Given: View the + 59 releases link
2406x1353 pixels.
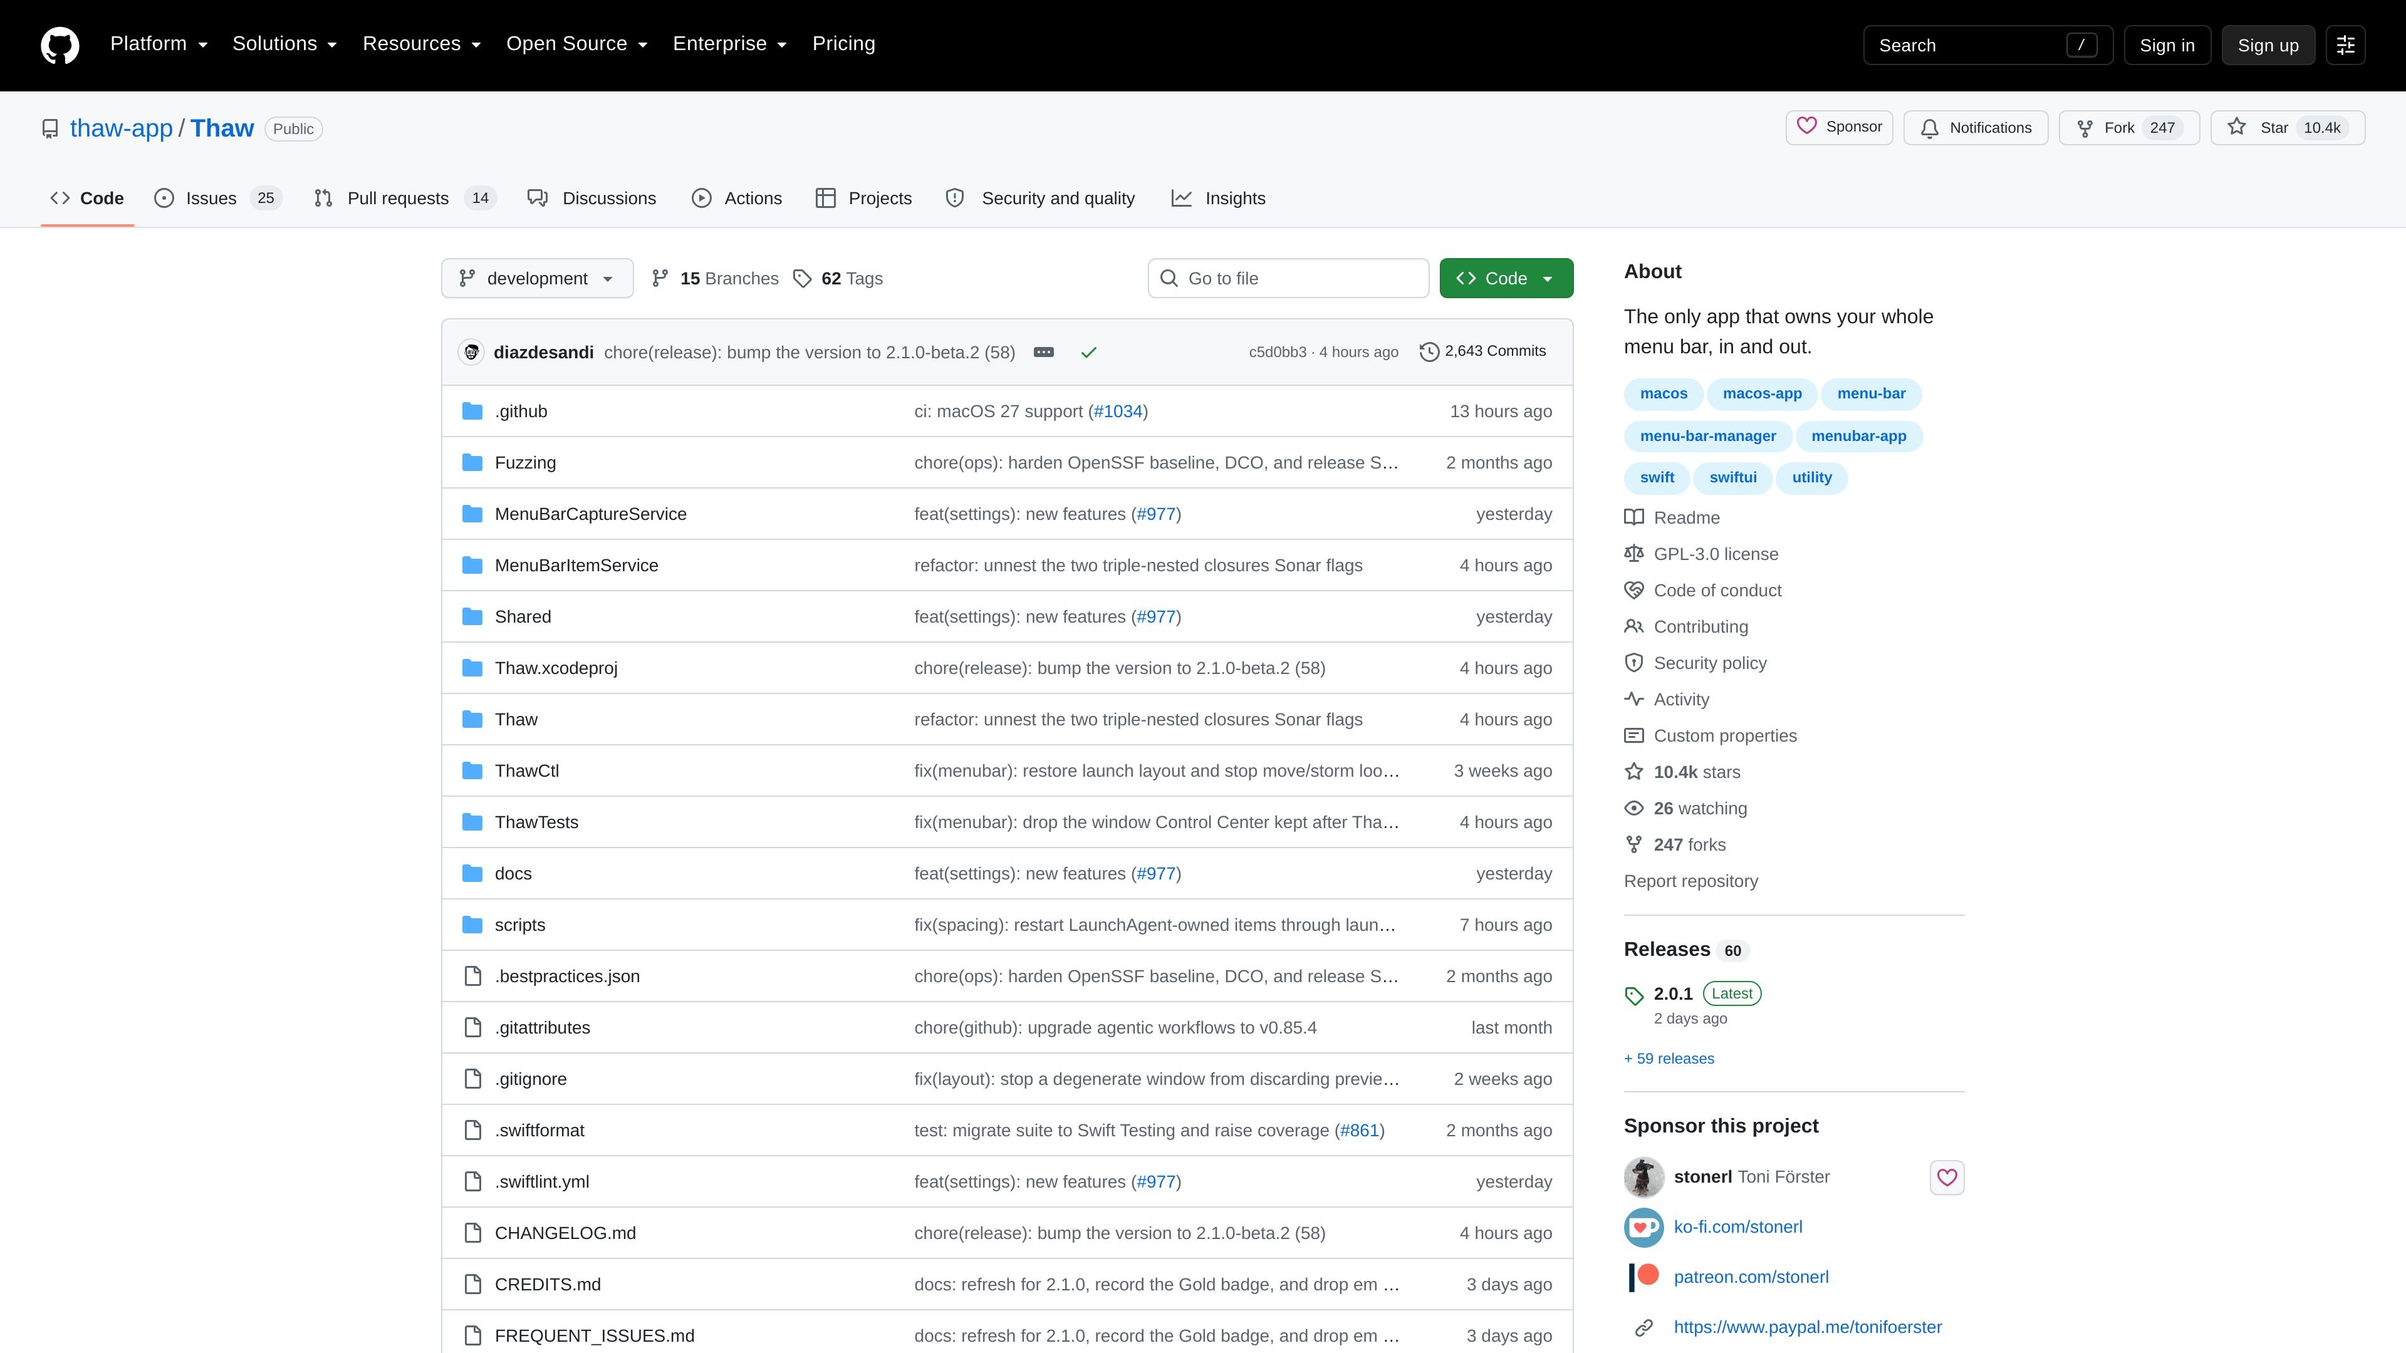Looking at the screenshot, I should click(1669, 1058).
